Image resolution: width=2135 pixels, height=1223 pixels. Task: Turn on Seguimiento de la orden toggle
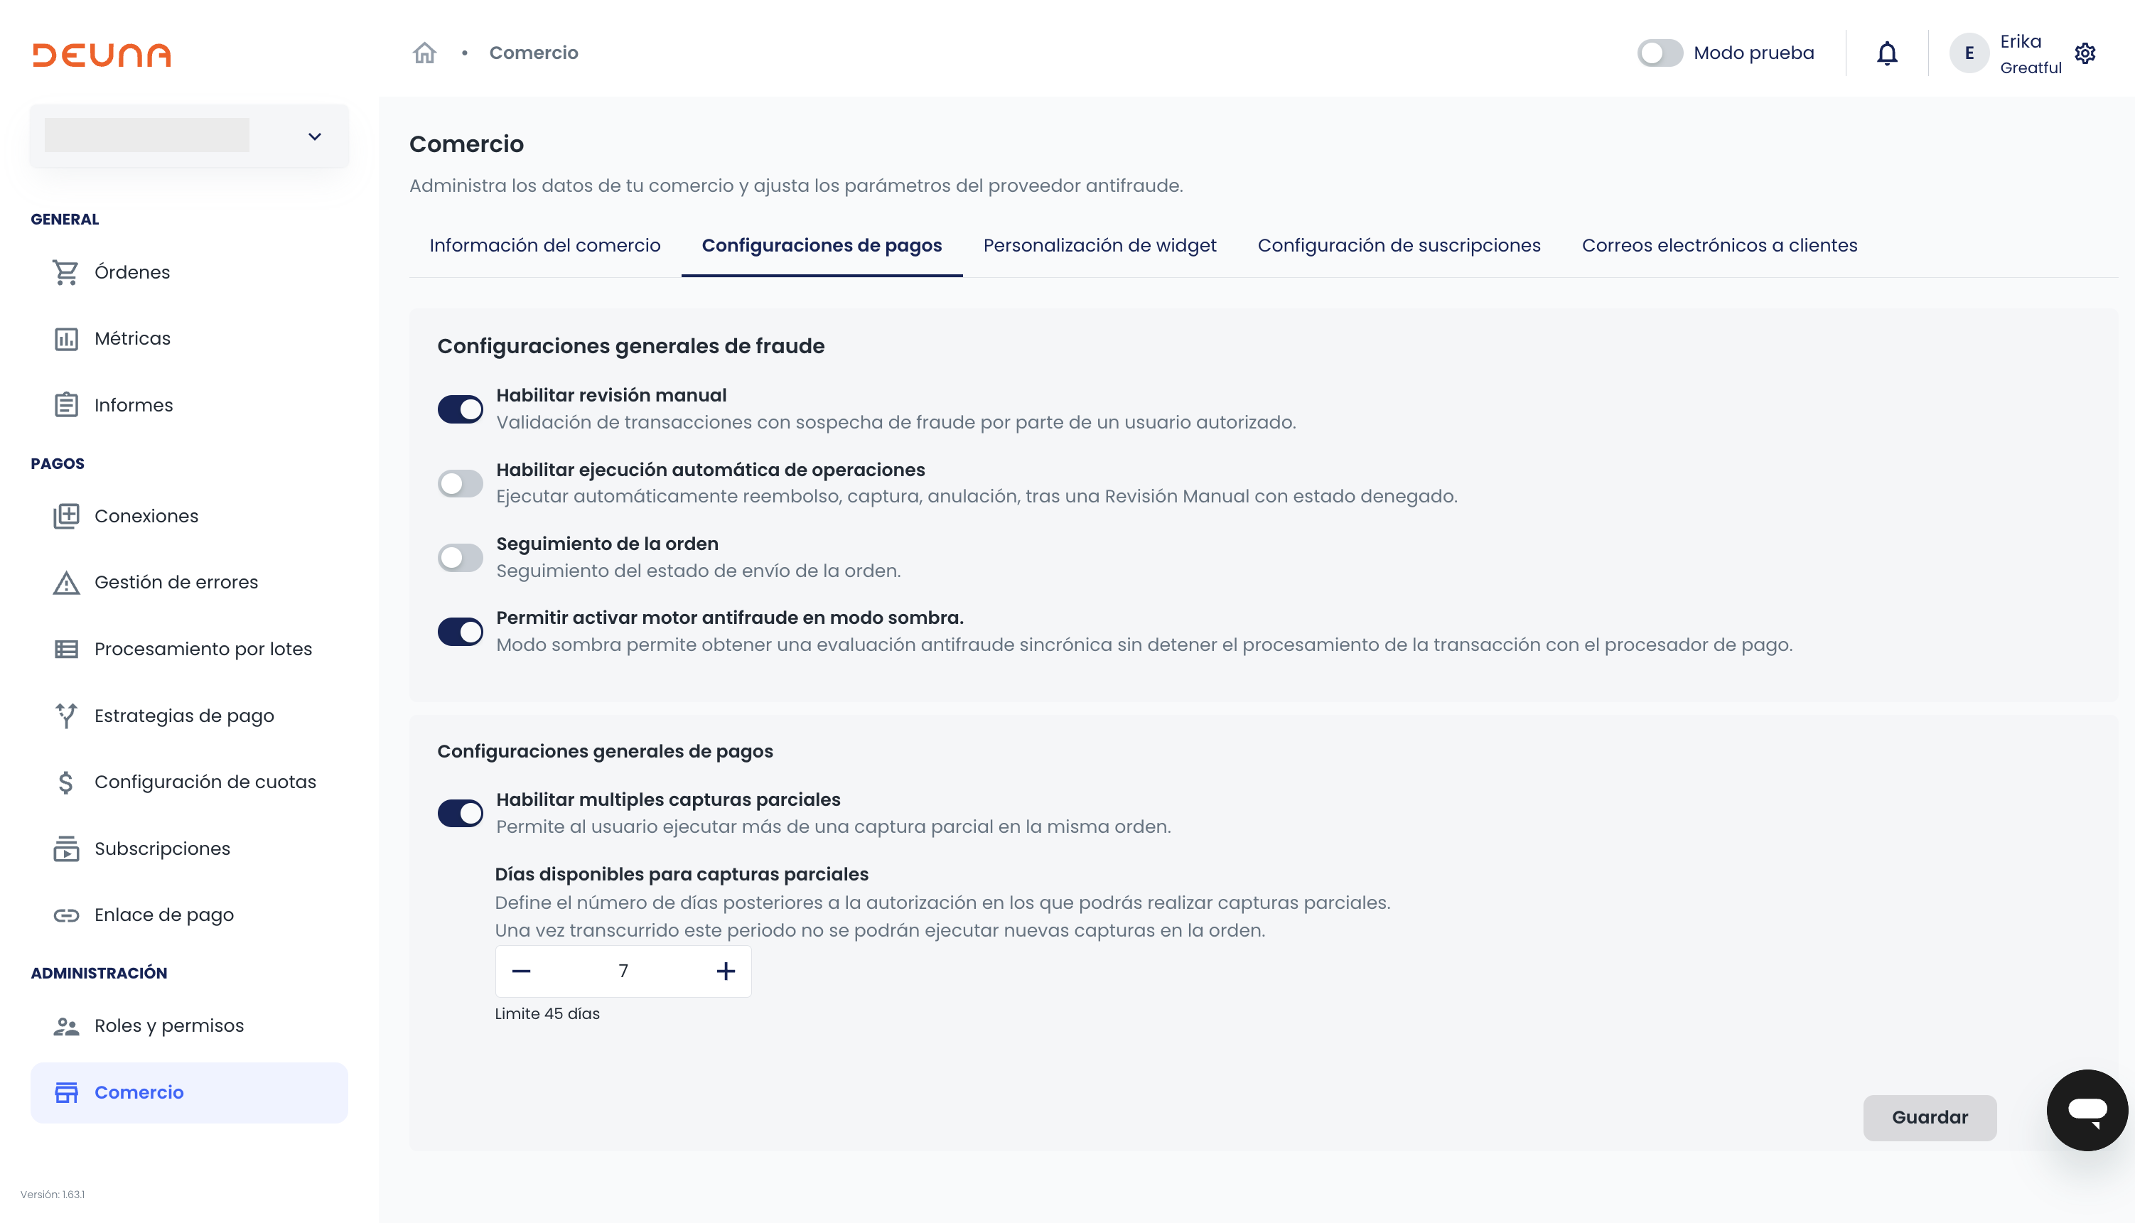[461, 558]
